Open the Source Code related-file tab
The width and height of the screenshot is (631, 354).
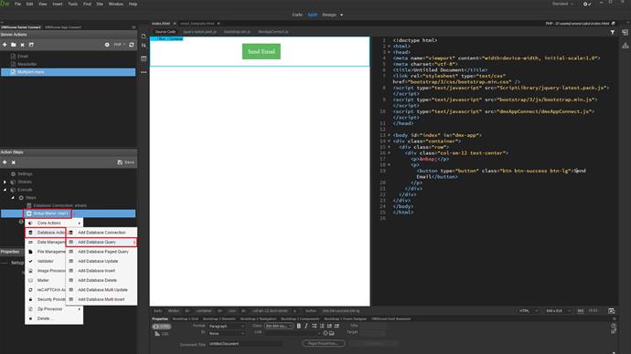point(166,32)
